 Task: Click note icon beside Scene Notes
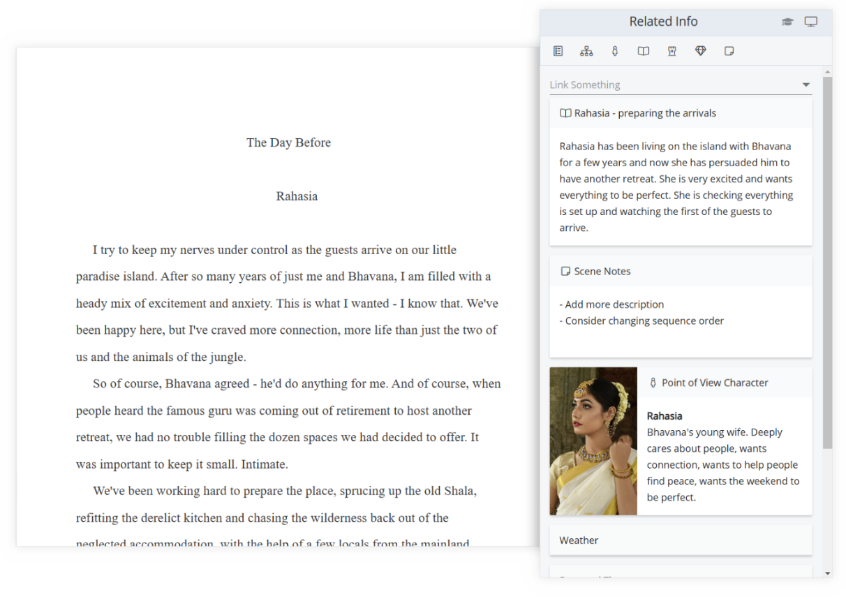tap(565, 271)
